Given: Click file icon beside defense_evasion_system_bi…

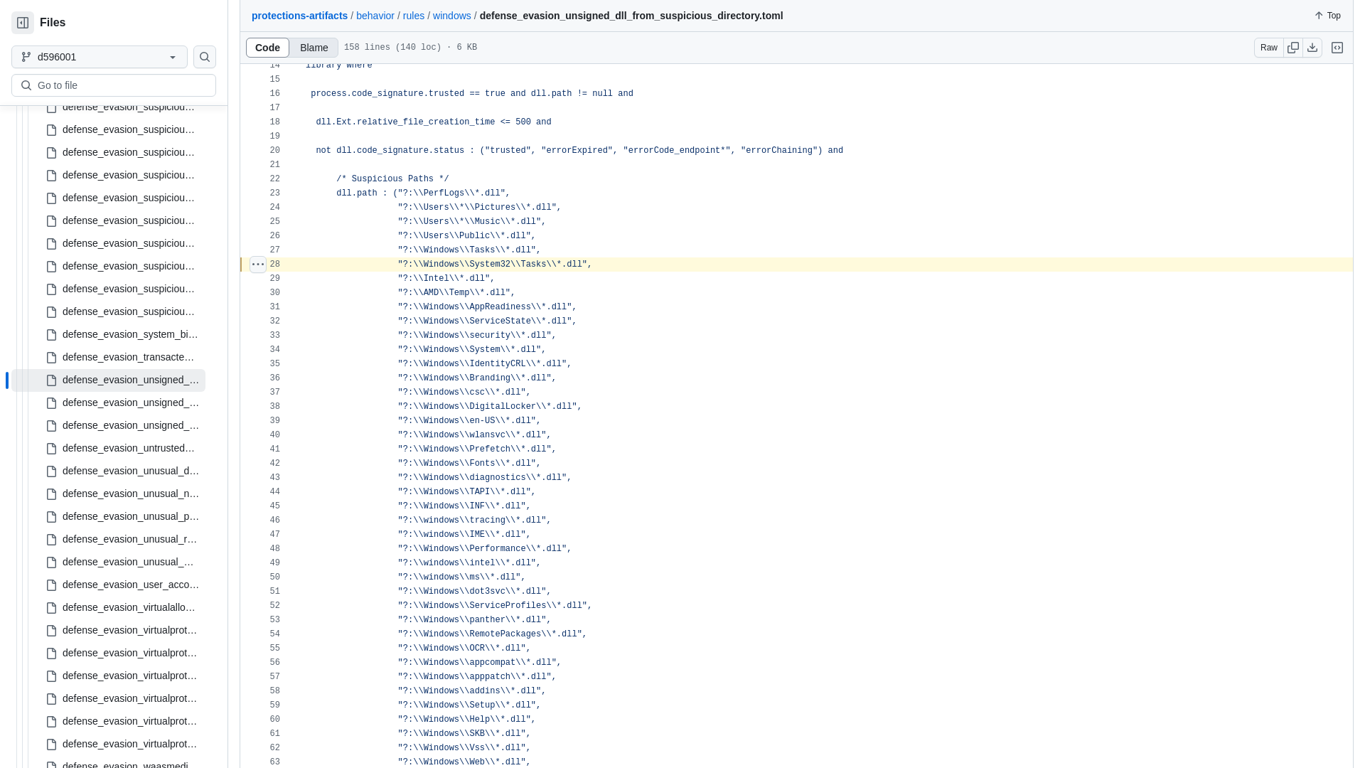Looking at the screenshot, I should [51, 335].
